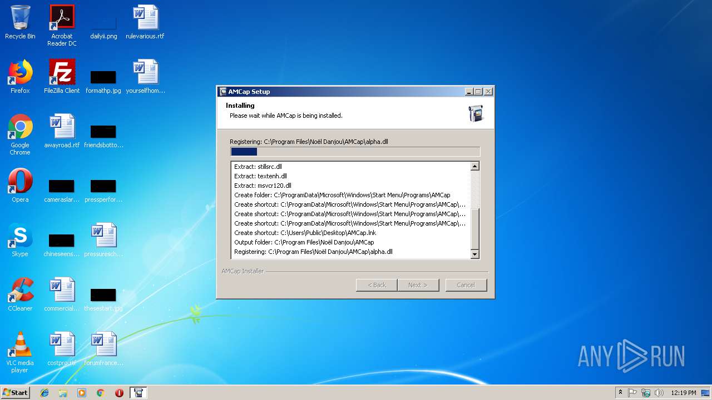Open the network tray icon
The image size is (712, 400).
pos(646,393)
